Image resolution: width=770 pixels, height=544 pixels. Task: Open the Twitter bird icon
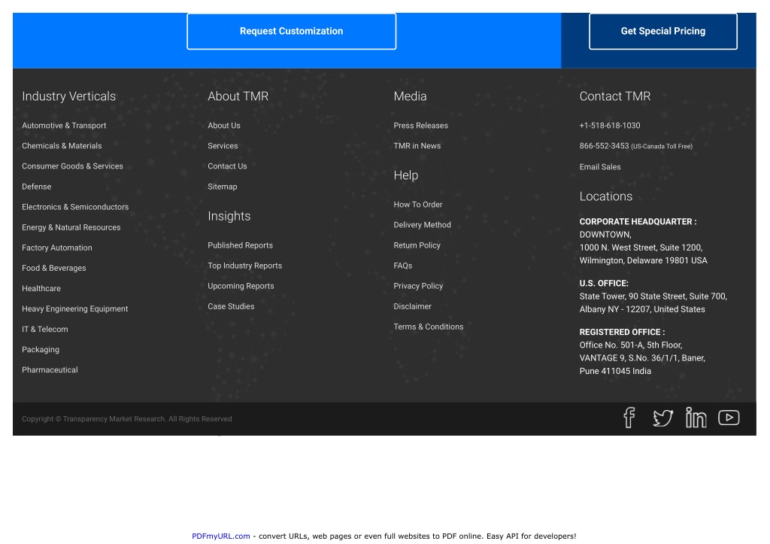(x=662, y=418)
